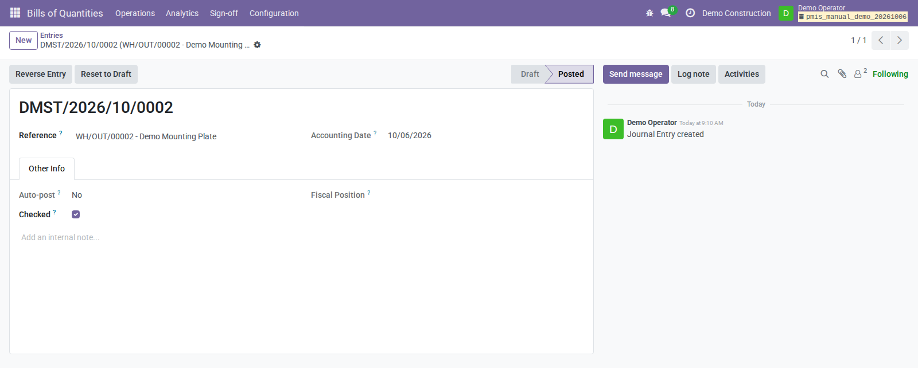This screenshot has height=368, width=918.
Task: Click the Following button
Action: click(x=890, y=74)
